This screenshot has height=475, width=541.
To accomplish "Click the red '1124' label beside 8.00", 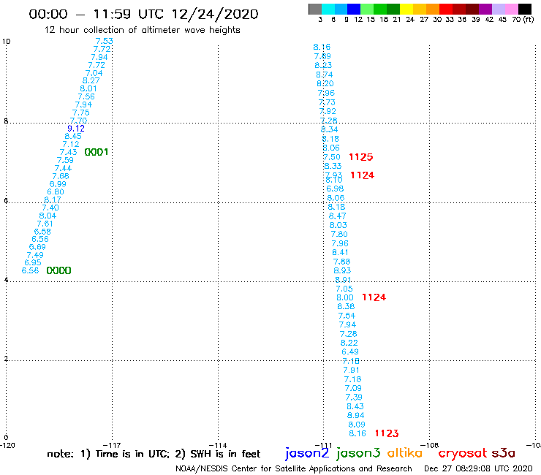I will pos(374,297).
